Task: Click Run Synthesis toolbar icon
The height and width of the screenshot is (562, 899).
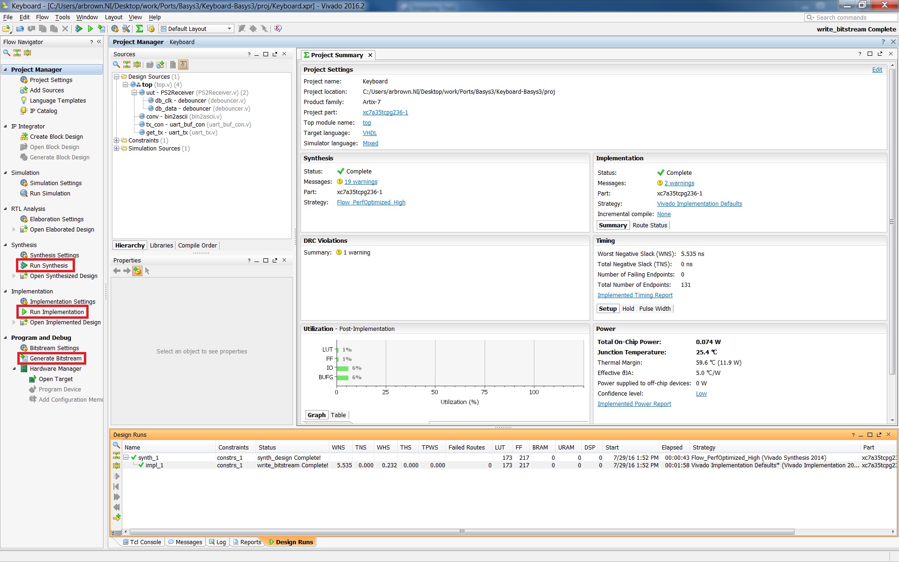Action: point(79,29)
